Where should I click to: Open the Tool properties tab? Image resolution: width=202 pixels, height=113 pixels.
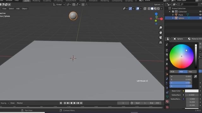[x=167, y=45]
